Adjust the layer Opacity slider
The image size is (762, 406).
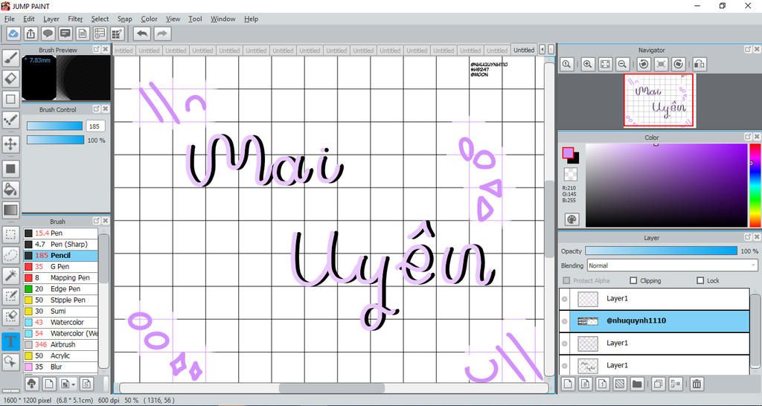[x=661, y=251]
